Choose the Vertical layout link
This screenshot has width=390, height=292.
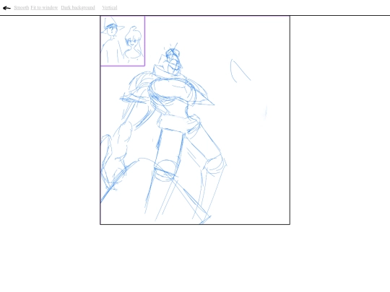110,8
